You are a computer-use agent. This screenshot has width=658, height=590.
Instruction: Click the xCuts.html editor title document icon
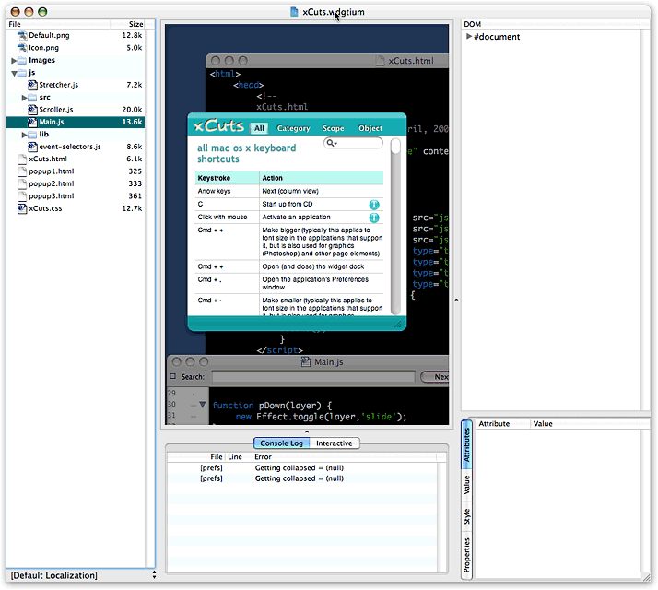(380, 61)
